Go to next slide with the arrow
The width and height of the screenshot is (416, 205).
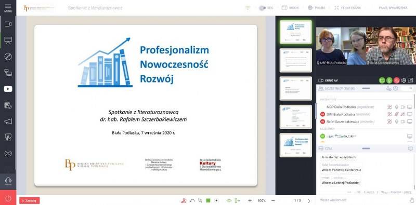point(309,201)
